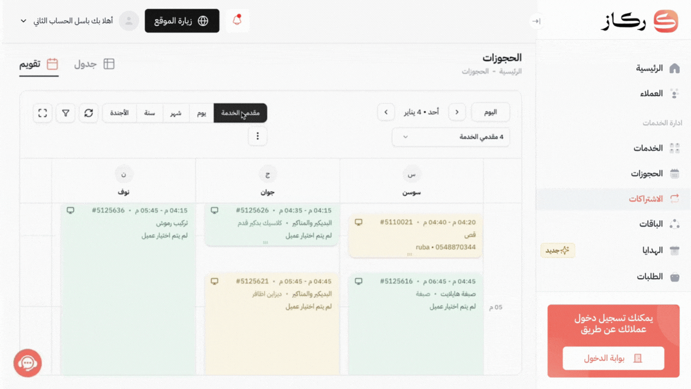The height and width of the screenshot is (389, 691).
Task: Click the اليوم (today) button
Action: click(490, 112)
